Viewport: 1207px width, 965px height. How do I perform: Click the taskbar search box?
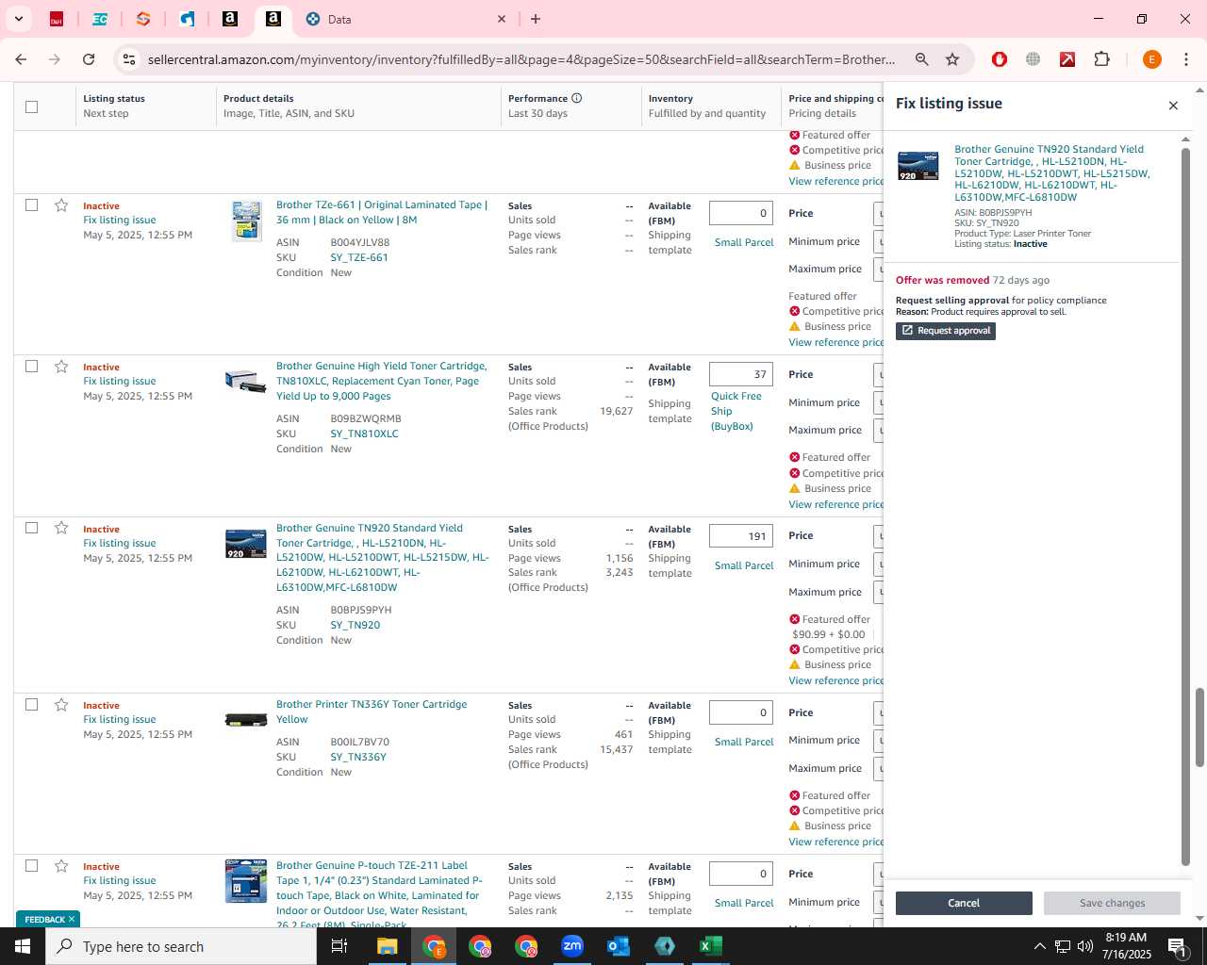(x=181, y=946)
